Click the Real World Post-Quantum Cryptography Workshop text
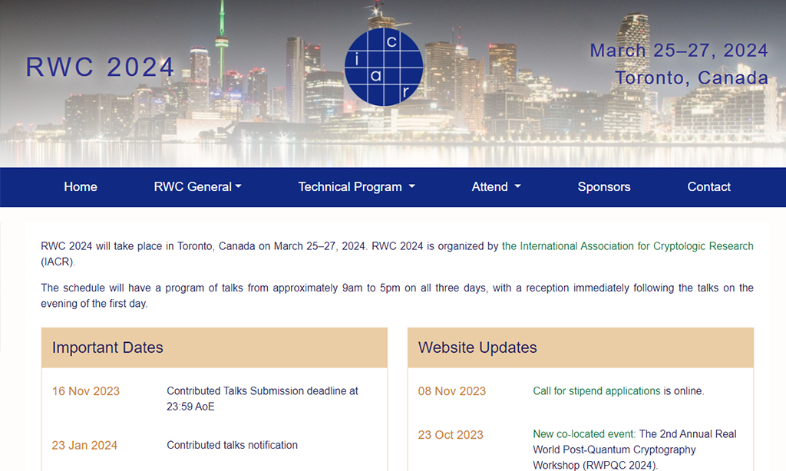The height and width of the screenshot is (471, 786). point(635,450)
